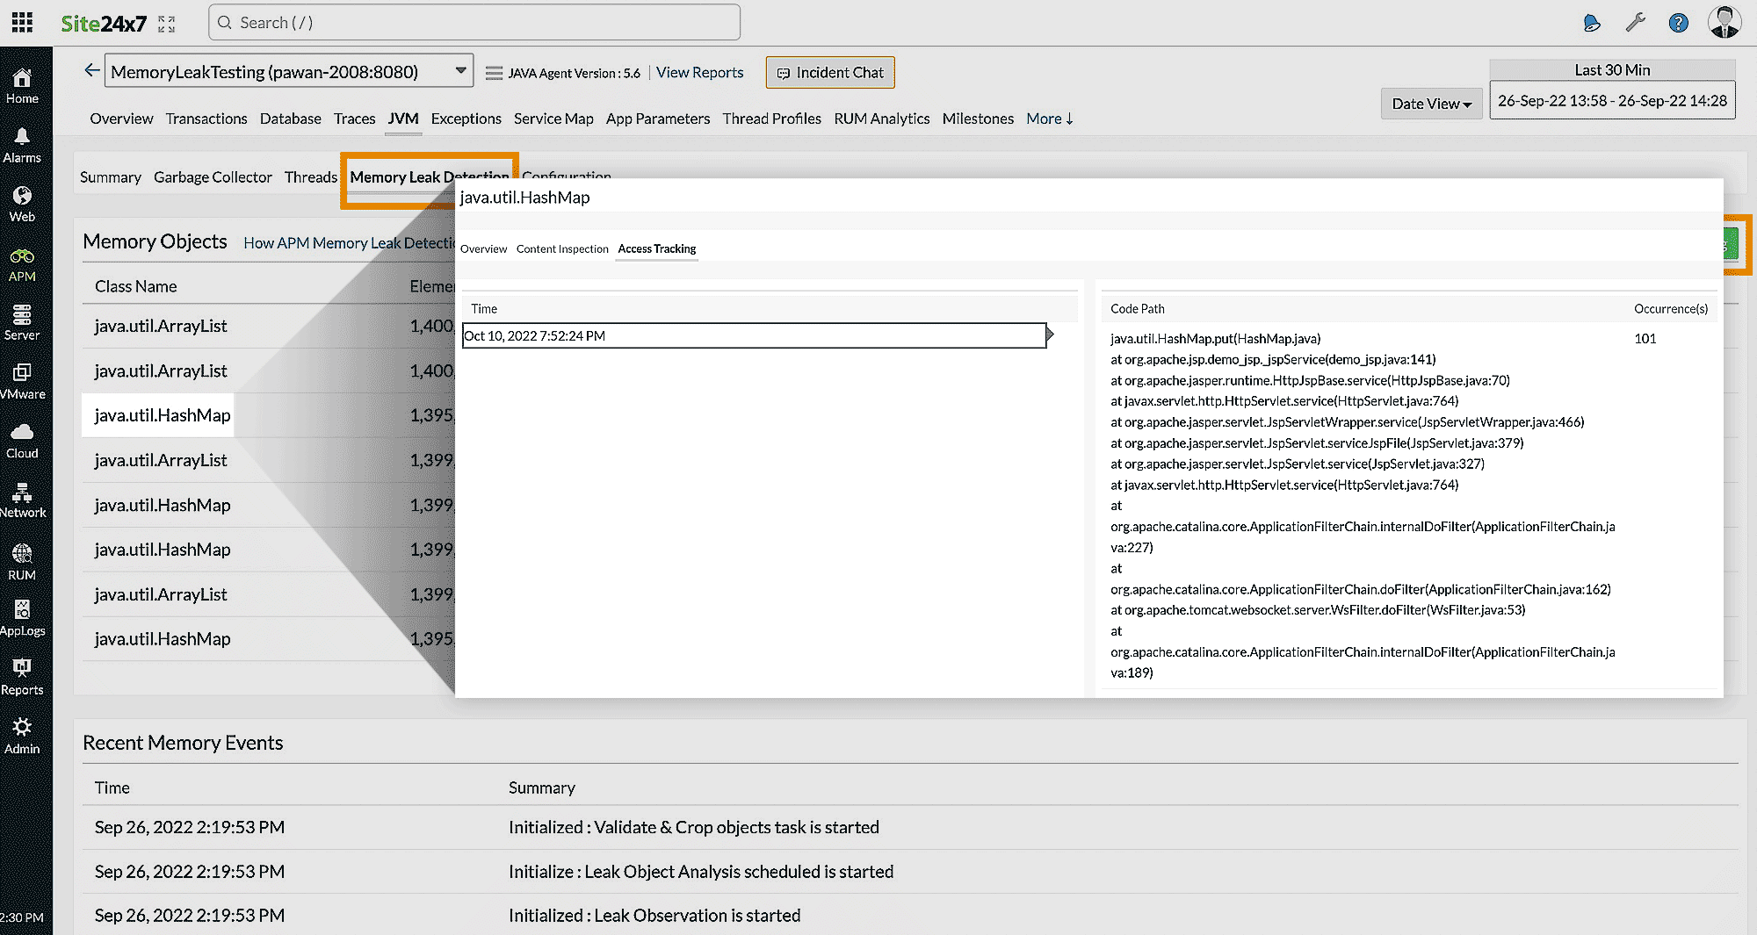
Task: Open the hamburger menu beside JAVA Agent Version
Action: point(494,74)
